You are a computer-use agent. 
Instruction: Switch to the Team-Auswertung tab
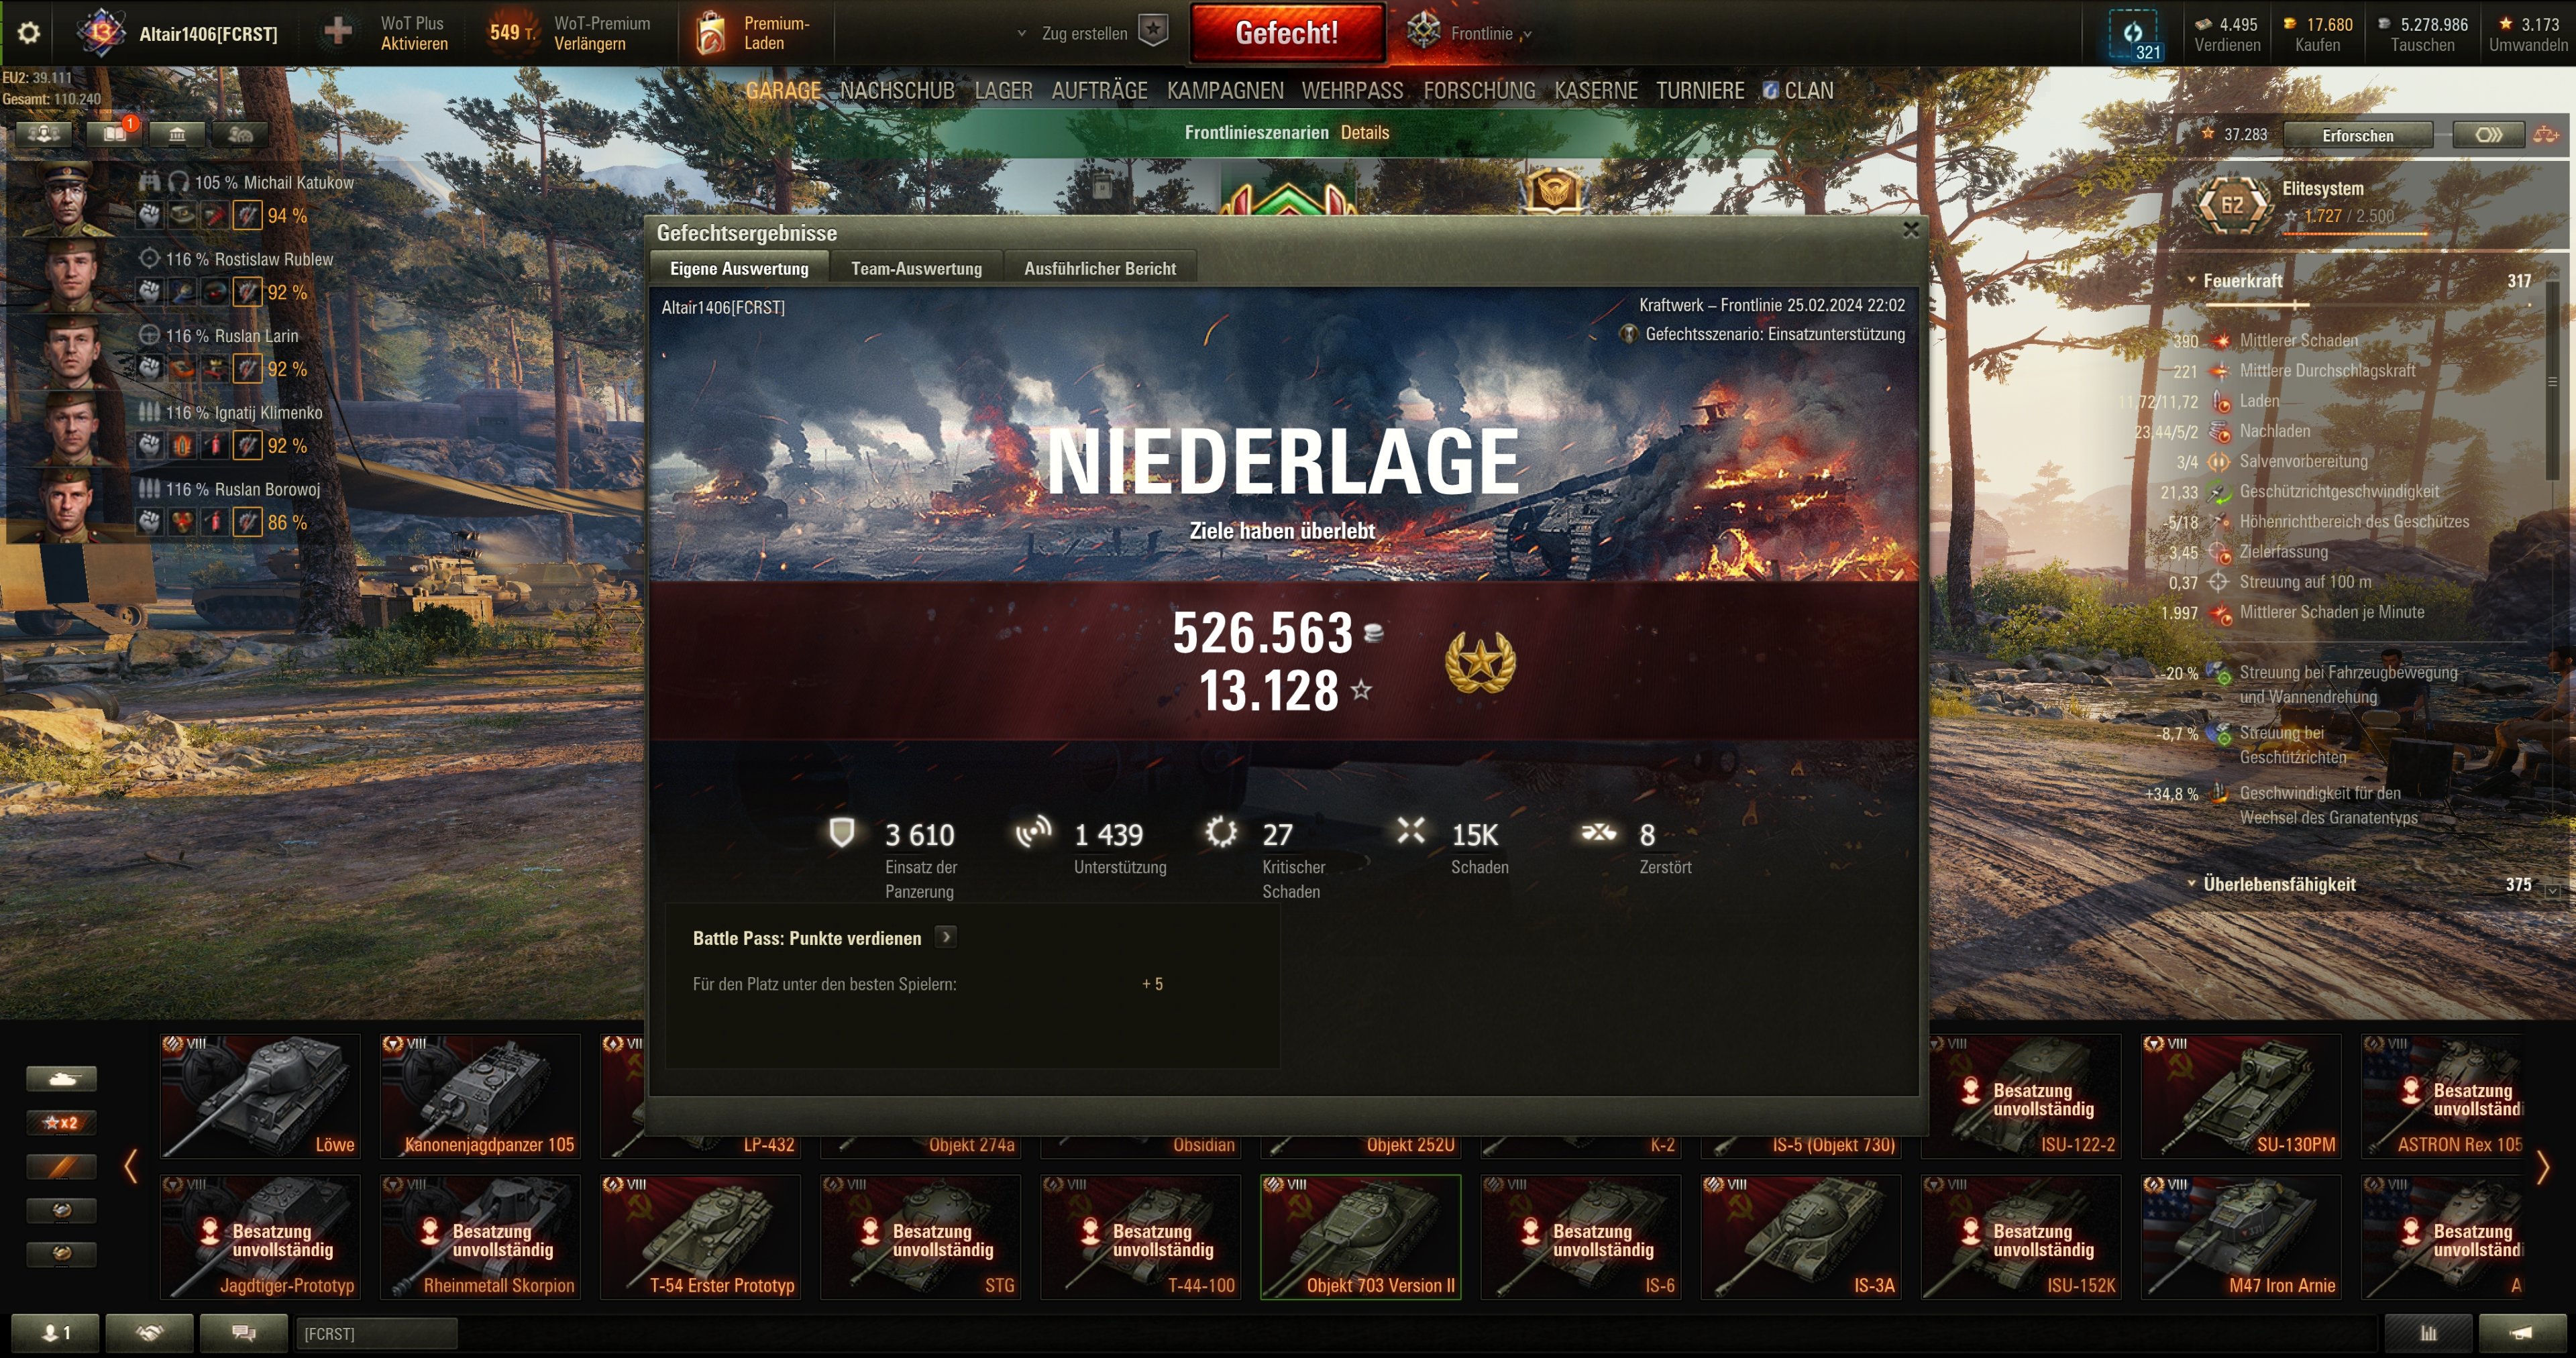click(x=916, y=268)
